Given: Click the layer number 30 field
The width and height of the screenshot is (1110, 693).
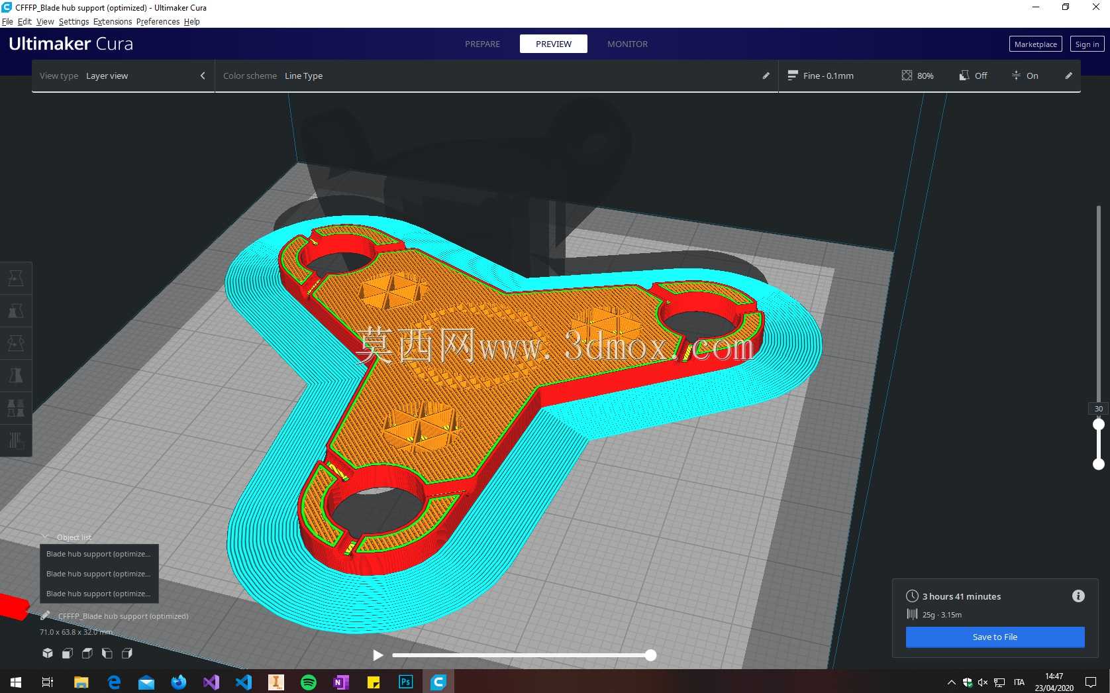Looking at the screenshot, I should (x=1099, y=409).
